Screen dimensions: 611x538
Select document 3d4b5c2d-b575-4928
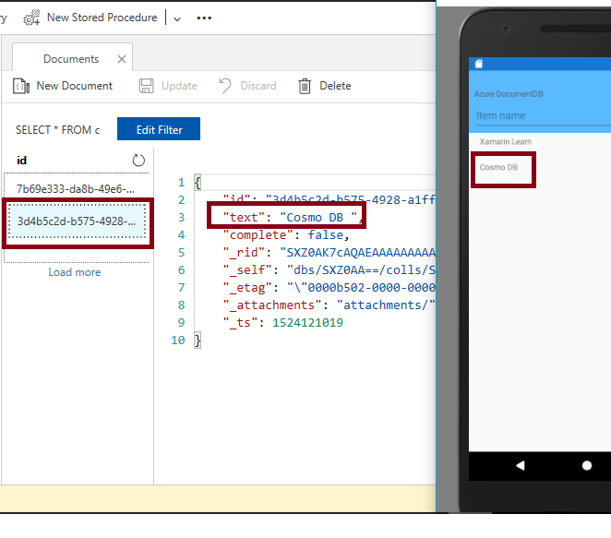coord(77,221)
